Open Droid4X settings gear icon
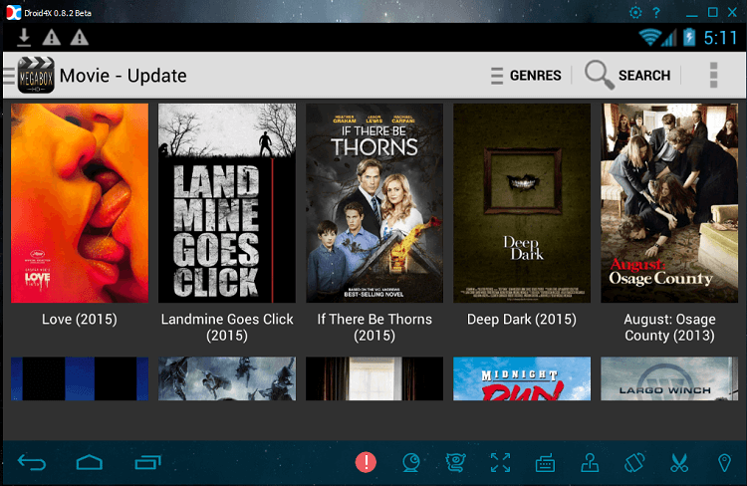Viewport: 747px width, 486px height. [x=635, y=12]
